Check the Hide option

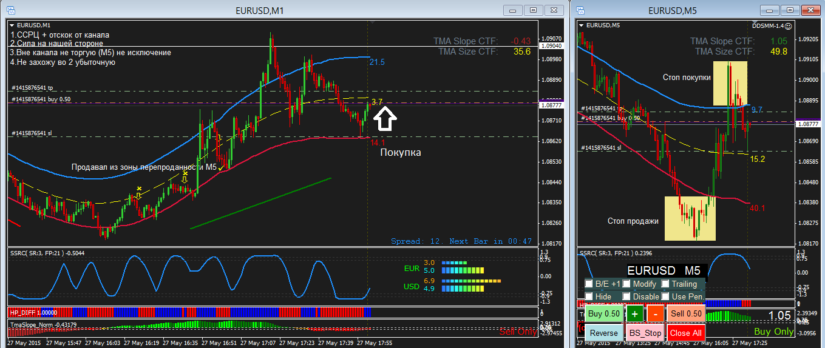[x=588, y=296]
